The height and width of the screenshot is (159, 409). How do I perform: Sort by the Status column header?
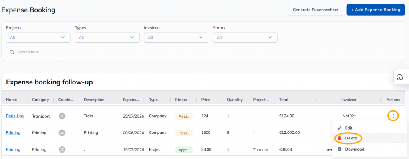tap(181, 100)
